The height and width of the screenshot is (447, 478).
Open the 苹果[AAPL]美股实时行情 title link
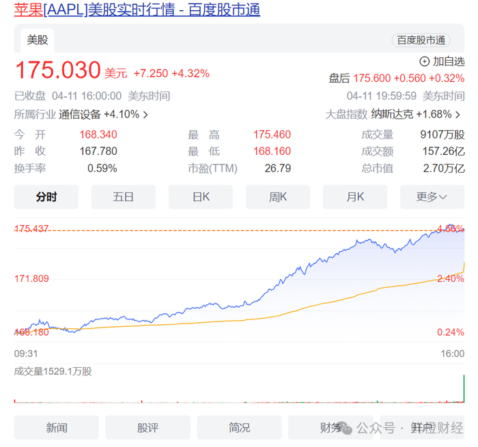[x=137, y=10]
